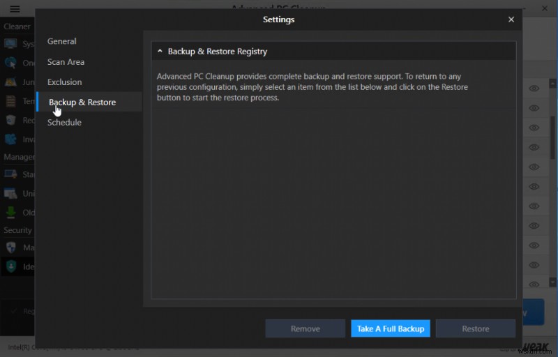Viewport: 558px width, 357px height.
Task: Toggle the first eye icon in background list
Action: click(534, 88)
